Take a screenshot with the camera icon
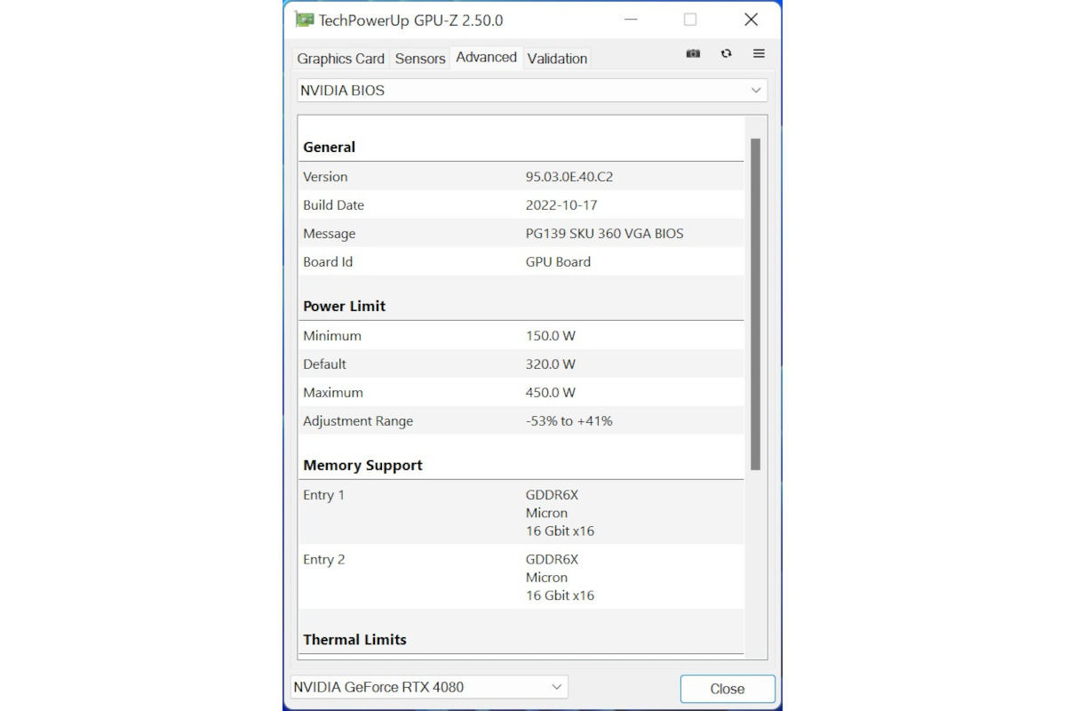1066x711 pixels. point(693,54)
